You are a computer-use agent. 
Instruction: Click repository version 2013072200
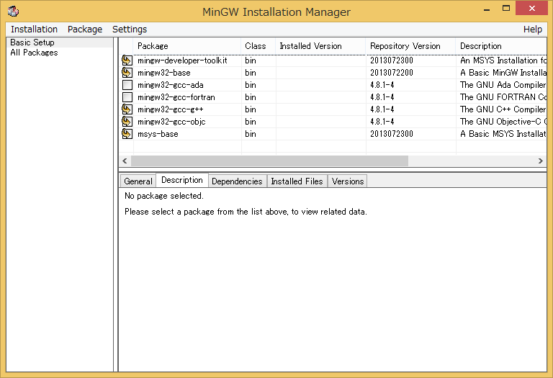pos(392,73)
